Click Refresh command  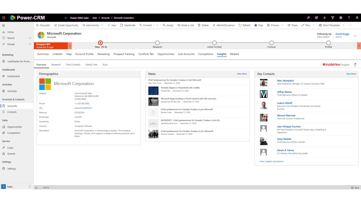click(x=244, y=25)
